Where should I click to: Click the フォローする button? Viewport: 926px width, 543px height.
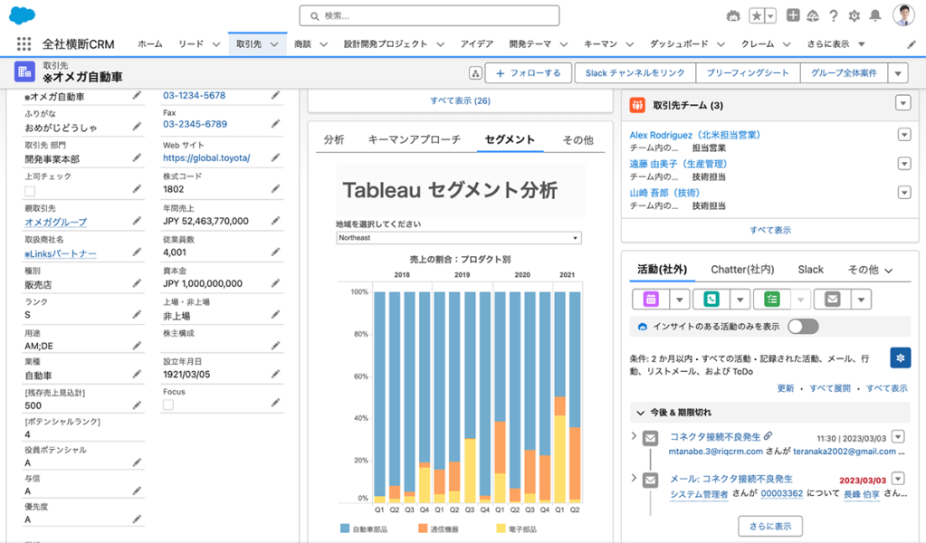pyautogui.click(x=528, y=73)
